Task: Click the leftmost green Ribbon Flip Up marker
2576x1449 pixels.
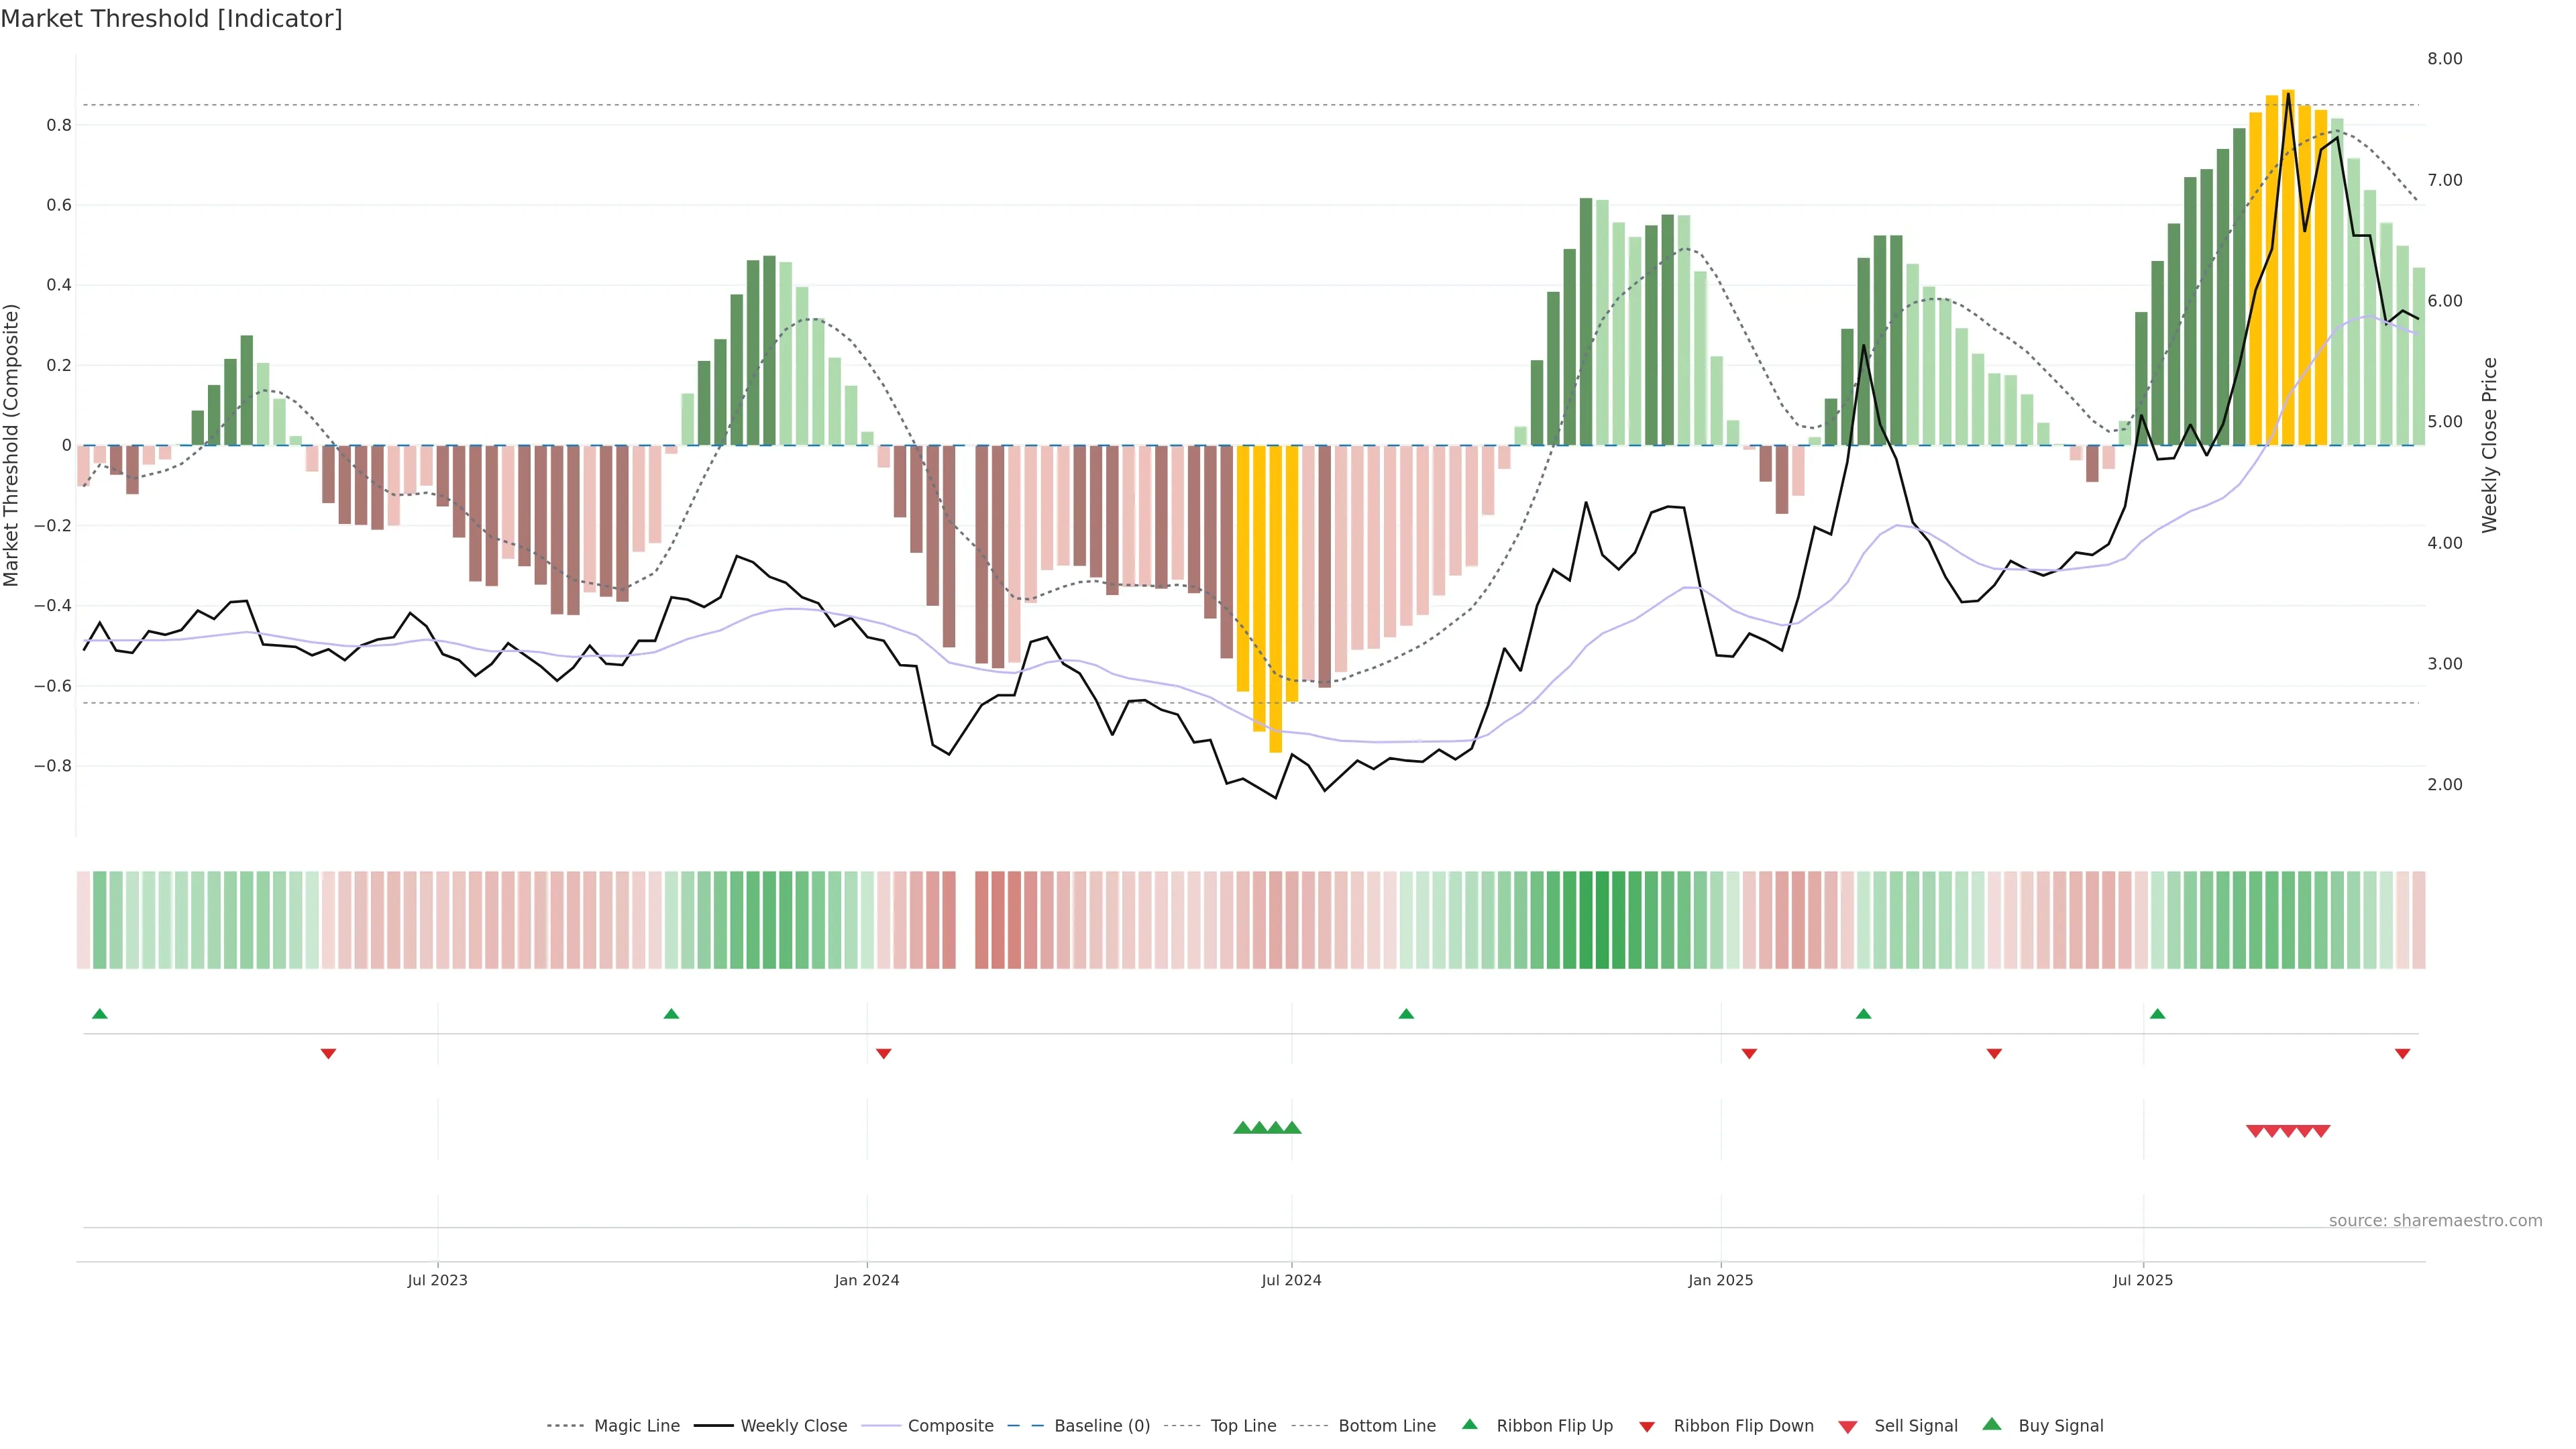Action: 99,1014
